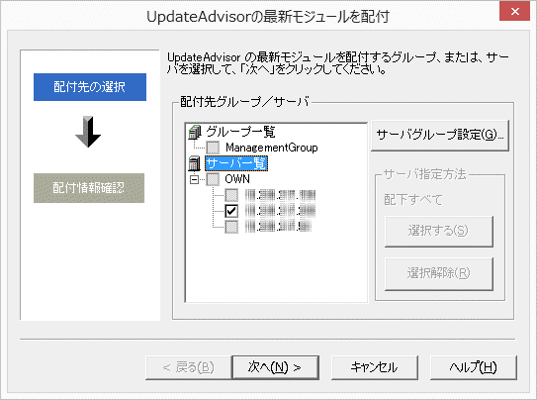Click the 選択解除(R) button
This screenshot has width=537, height=400.
pos(439,273)
